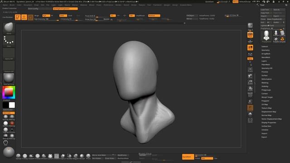
Task: Open the current brush thumbnail picker
Action: 9,28
